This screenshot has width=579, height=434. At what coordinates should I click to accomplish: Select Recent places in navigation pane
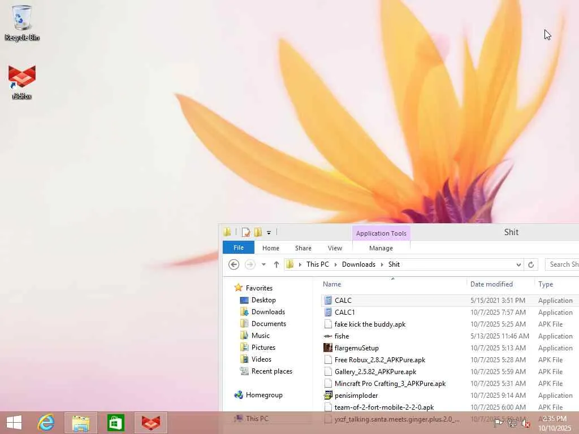coord(272,371)
